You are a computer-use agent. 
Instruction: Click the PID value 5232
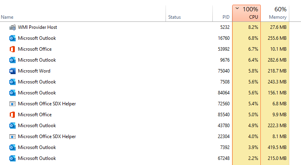(x=225, y=27)
